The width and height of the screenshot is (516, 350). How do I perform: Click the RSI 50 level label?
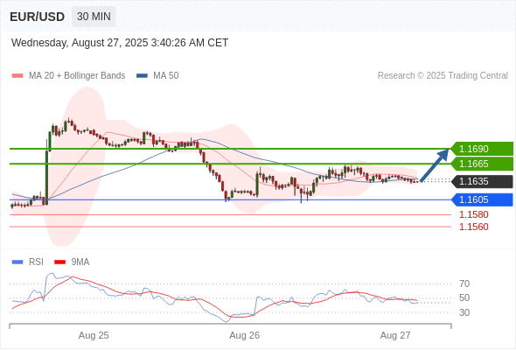(x=464, y=298)
